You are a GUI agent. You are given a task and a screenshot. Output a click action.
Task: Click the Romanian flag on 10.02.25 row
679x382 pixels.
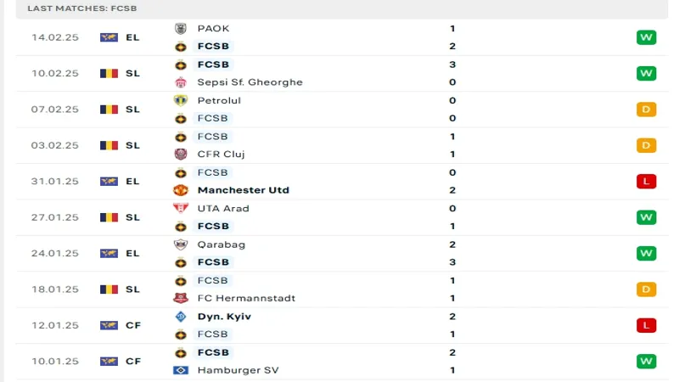tap(109, 73)
